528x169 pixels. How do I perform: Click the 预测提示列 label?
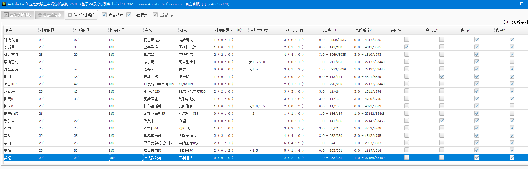(519, 22)
